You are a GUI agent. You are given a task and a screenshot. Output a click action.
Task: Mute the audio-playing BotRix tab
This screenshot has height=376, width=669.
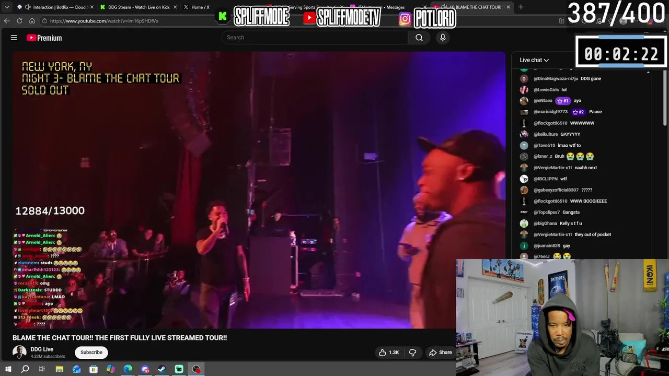28,7
